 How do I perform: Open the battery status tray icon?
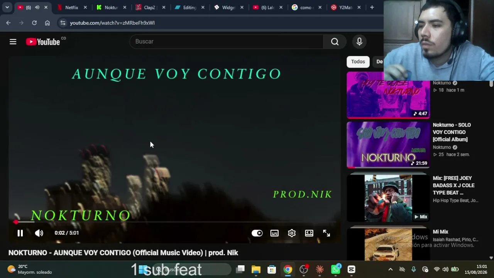pos(455,269)
